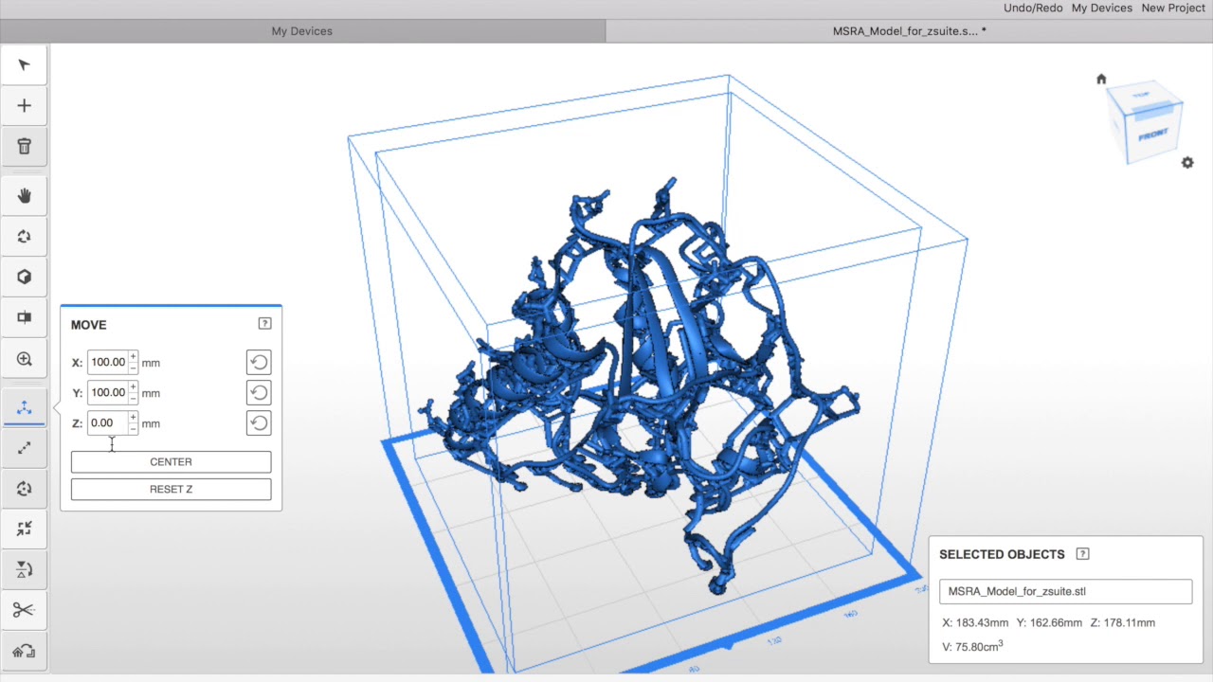Screen dimensions: 1213x682
Task: Click the home return arrow tool
Action: pos(25,652)
